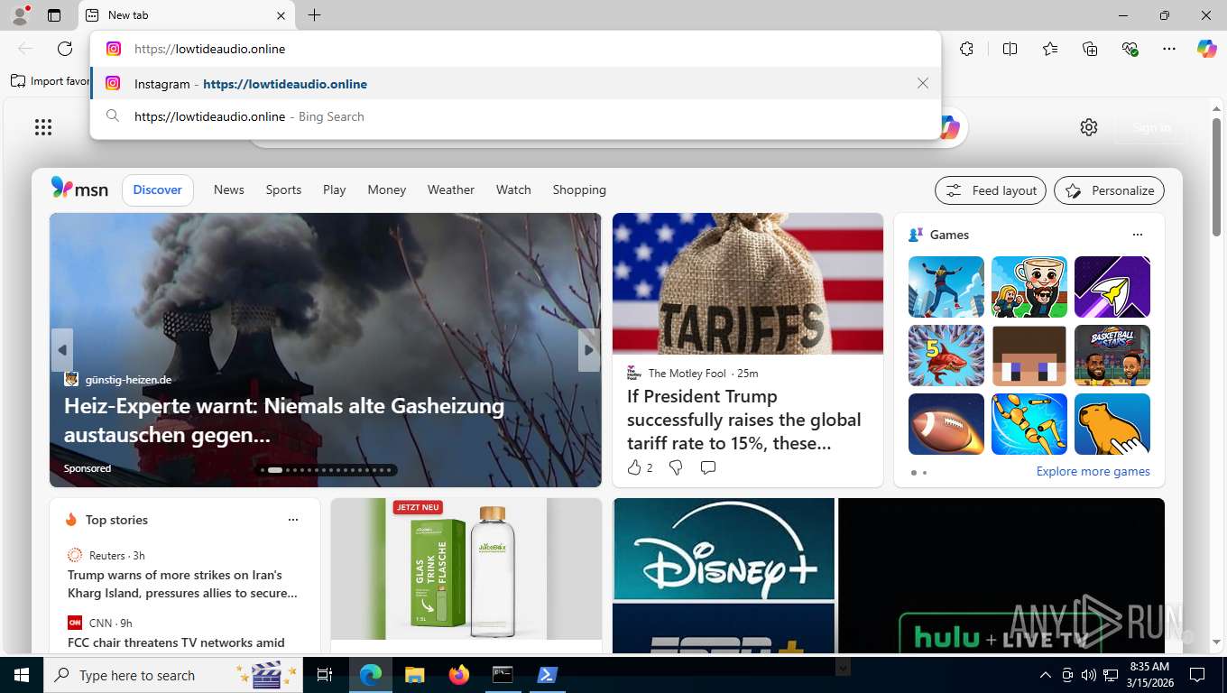The width and height of the screenshot is (1227, 693).
Task: Open a new tab with plus button
Action: pos(314,15)
